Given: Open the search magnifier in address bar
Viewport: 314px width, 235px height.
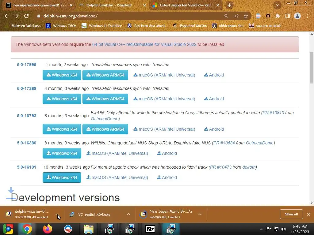Looking at the screenshot, I should (226, 16).
